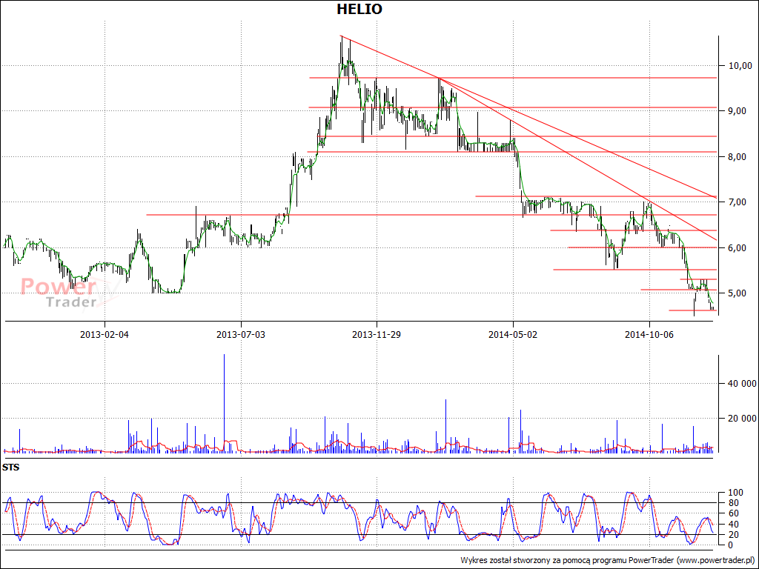
Task: Click the 8,00 price axis label
Action: coord(738,157)
